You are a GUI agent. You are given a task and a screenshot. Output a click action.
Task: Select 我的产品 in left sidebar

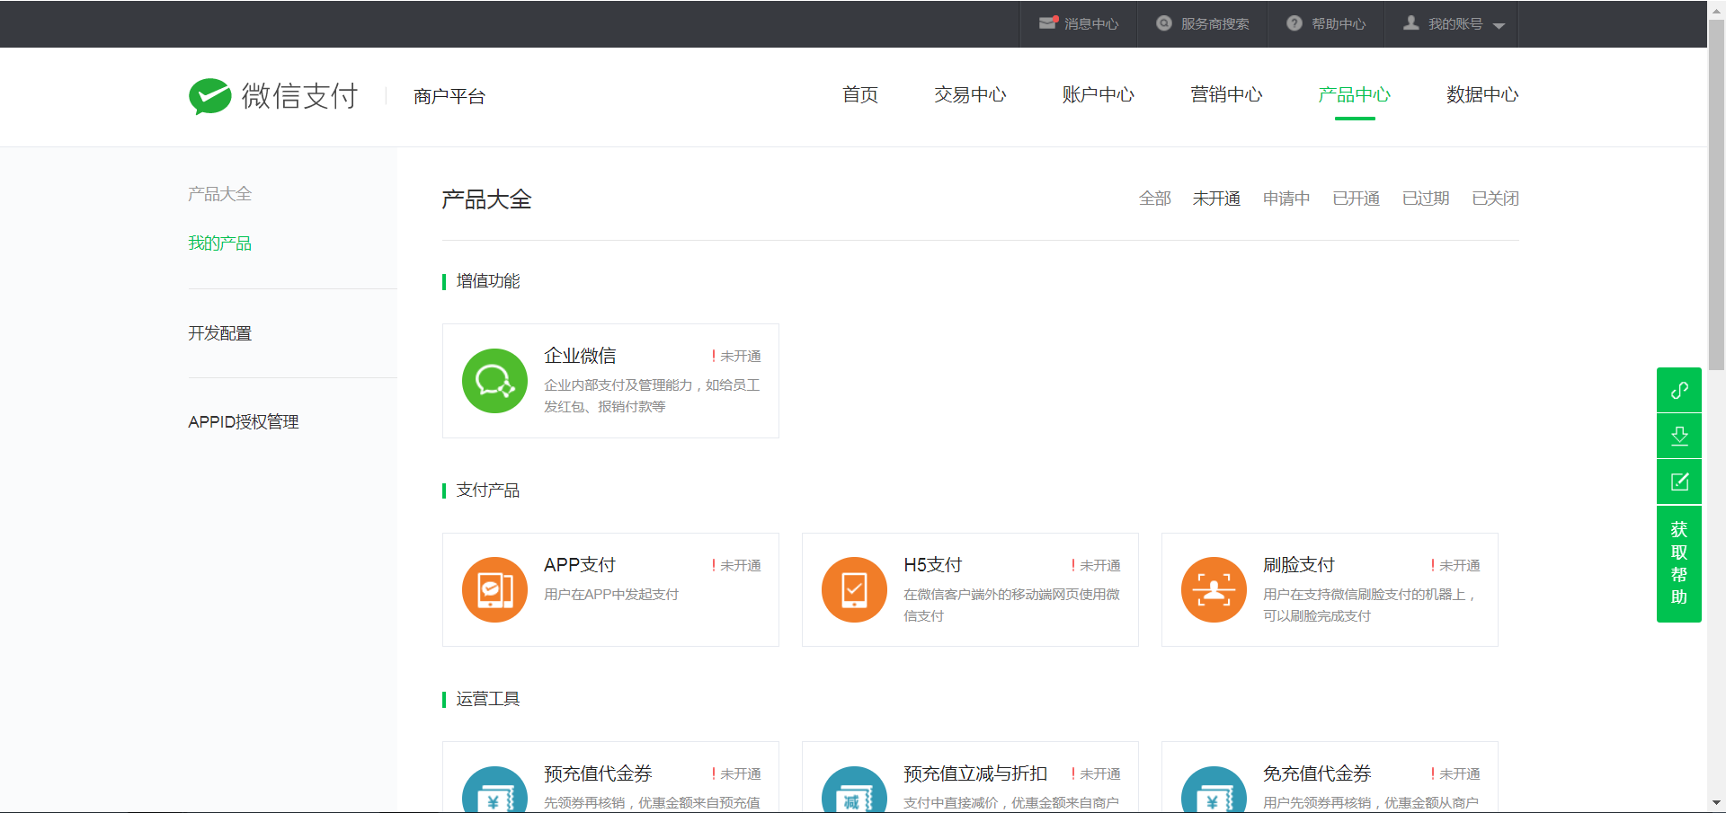tap(219, 243)
